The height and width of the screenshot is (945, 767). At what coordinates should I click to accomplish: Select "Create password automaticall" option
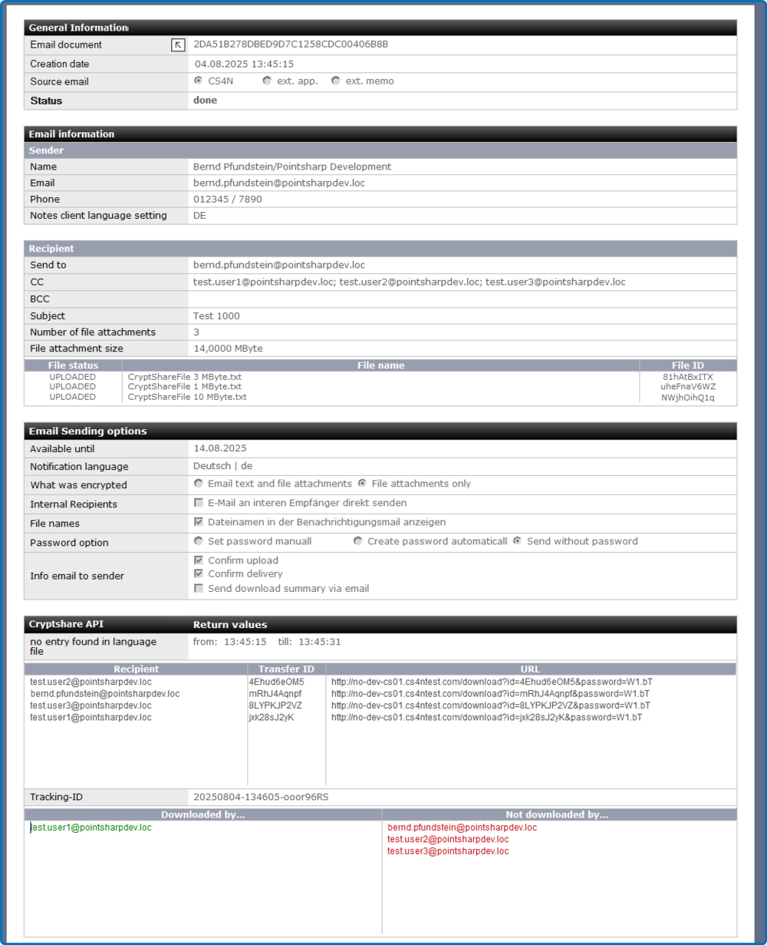pyautogui.click(x=357, y=540)
